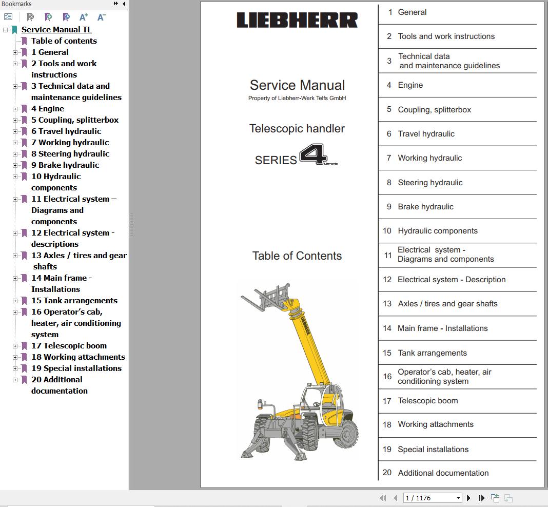Collapse the Bookmarks panel with the arrow

tap(124, 4)
